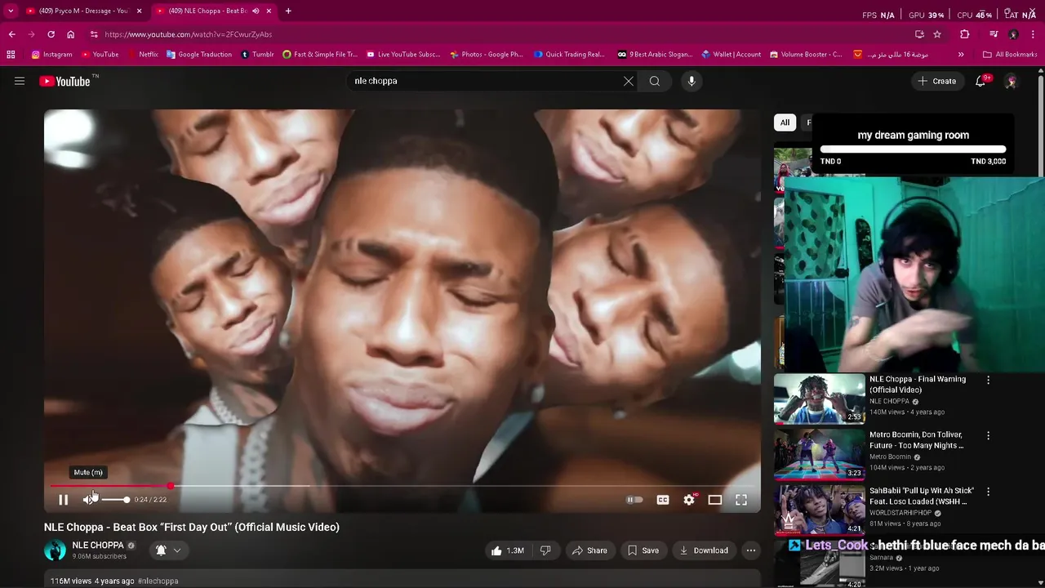The width and height of the screenshot is (1045, 588).
Task: Expand hidden bookmarks chevron
Action: [x=961, y=55]
